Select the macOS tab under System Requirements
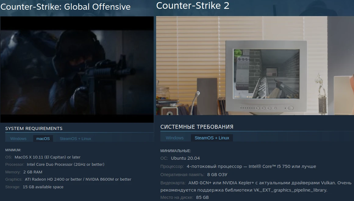354x201 pixels. point(43,138)
